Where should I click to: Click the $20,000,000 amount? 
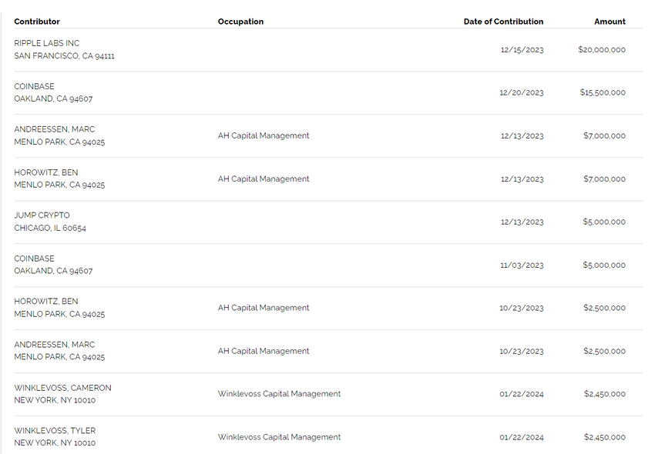pyautogui.click(x=601, y=50)
